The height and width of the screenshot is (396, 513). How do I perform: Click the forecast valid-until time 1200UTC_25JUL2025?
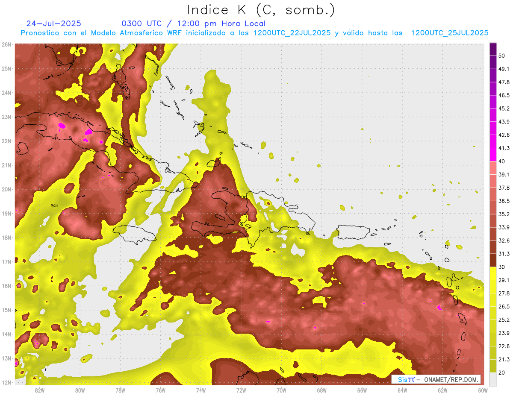(450, 33)
